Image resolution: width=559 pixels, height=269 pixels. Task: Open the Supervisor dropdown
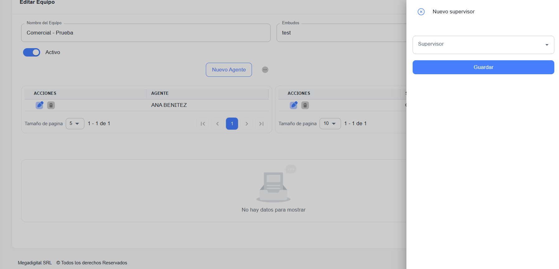(x=483, y=45)
